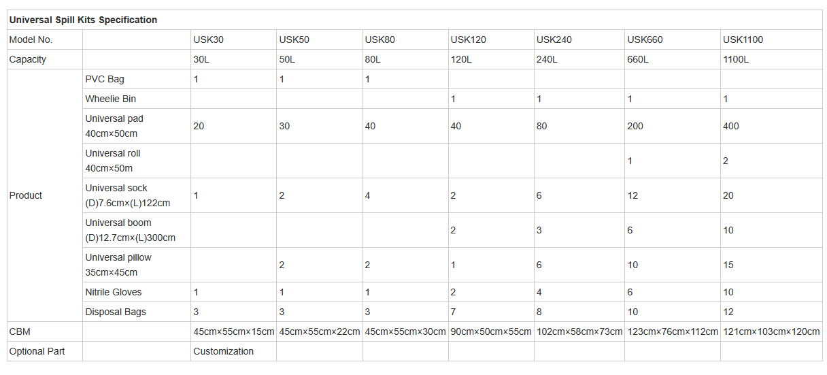Click the 121cm×103cm×120cm CBM dimension cell
Image resolution: width=827 pixels, height=375 pixels.
coord(771,331)
